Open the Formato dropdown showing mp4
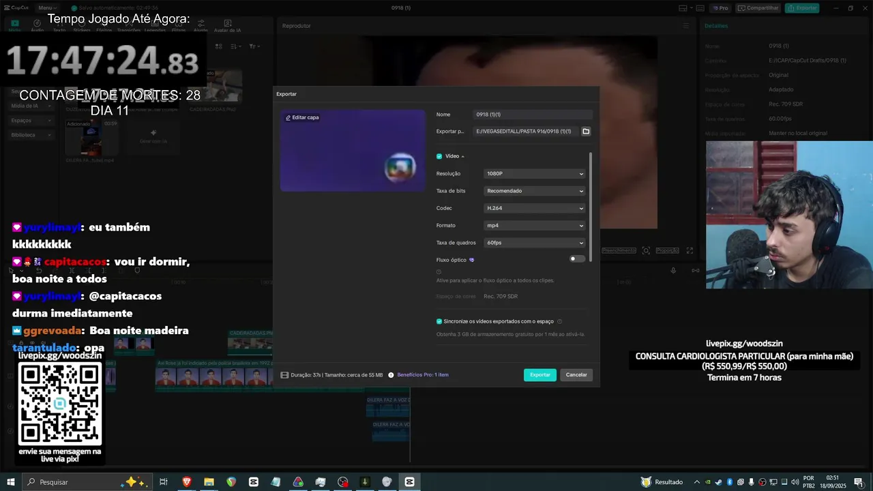Image resolution: width=873 pixels, height=491 pixels. pyautogui.click(x=535, y=226)
